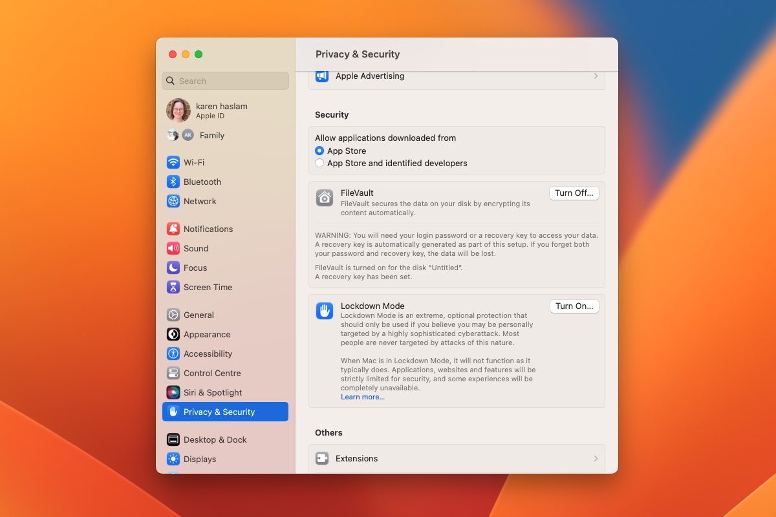Click the Siri & Spotlight icon

(173, 392)
